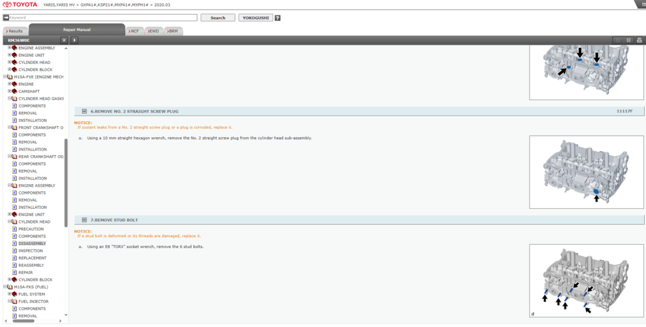This screenshot has height=327, width=646.
Task: Click the keyword search field icon
Action: tap(6, 18)
